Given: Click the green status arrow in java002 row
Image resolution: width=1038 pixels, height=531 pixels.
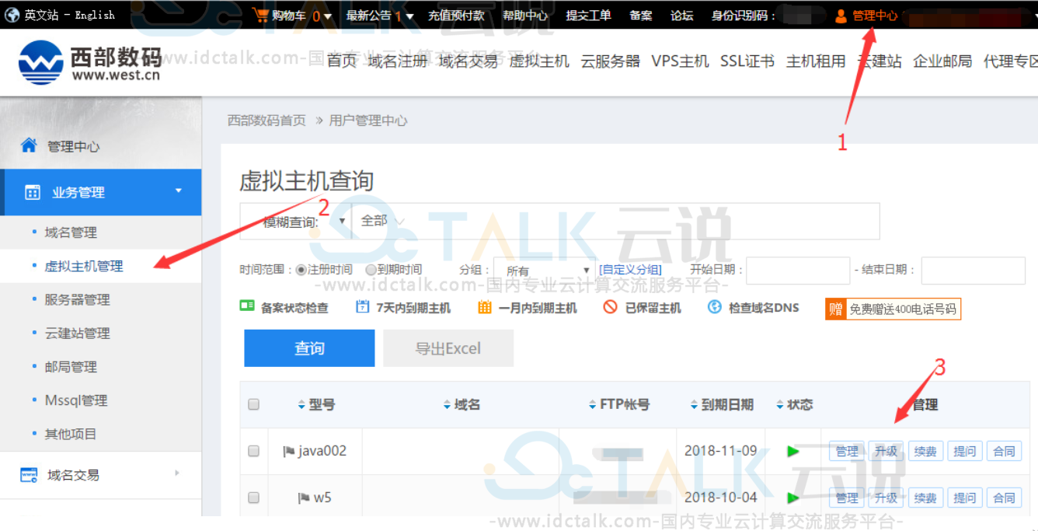Looking at the screenshot, I should [x=793, y=451].
